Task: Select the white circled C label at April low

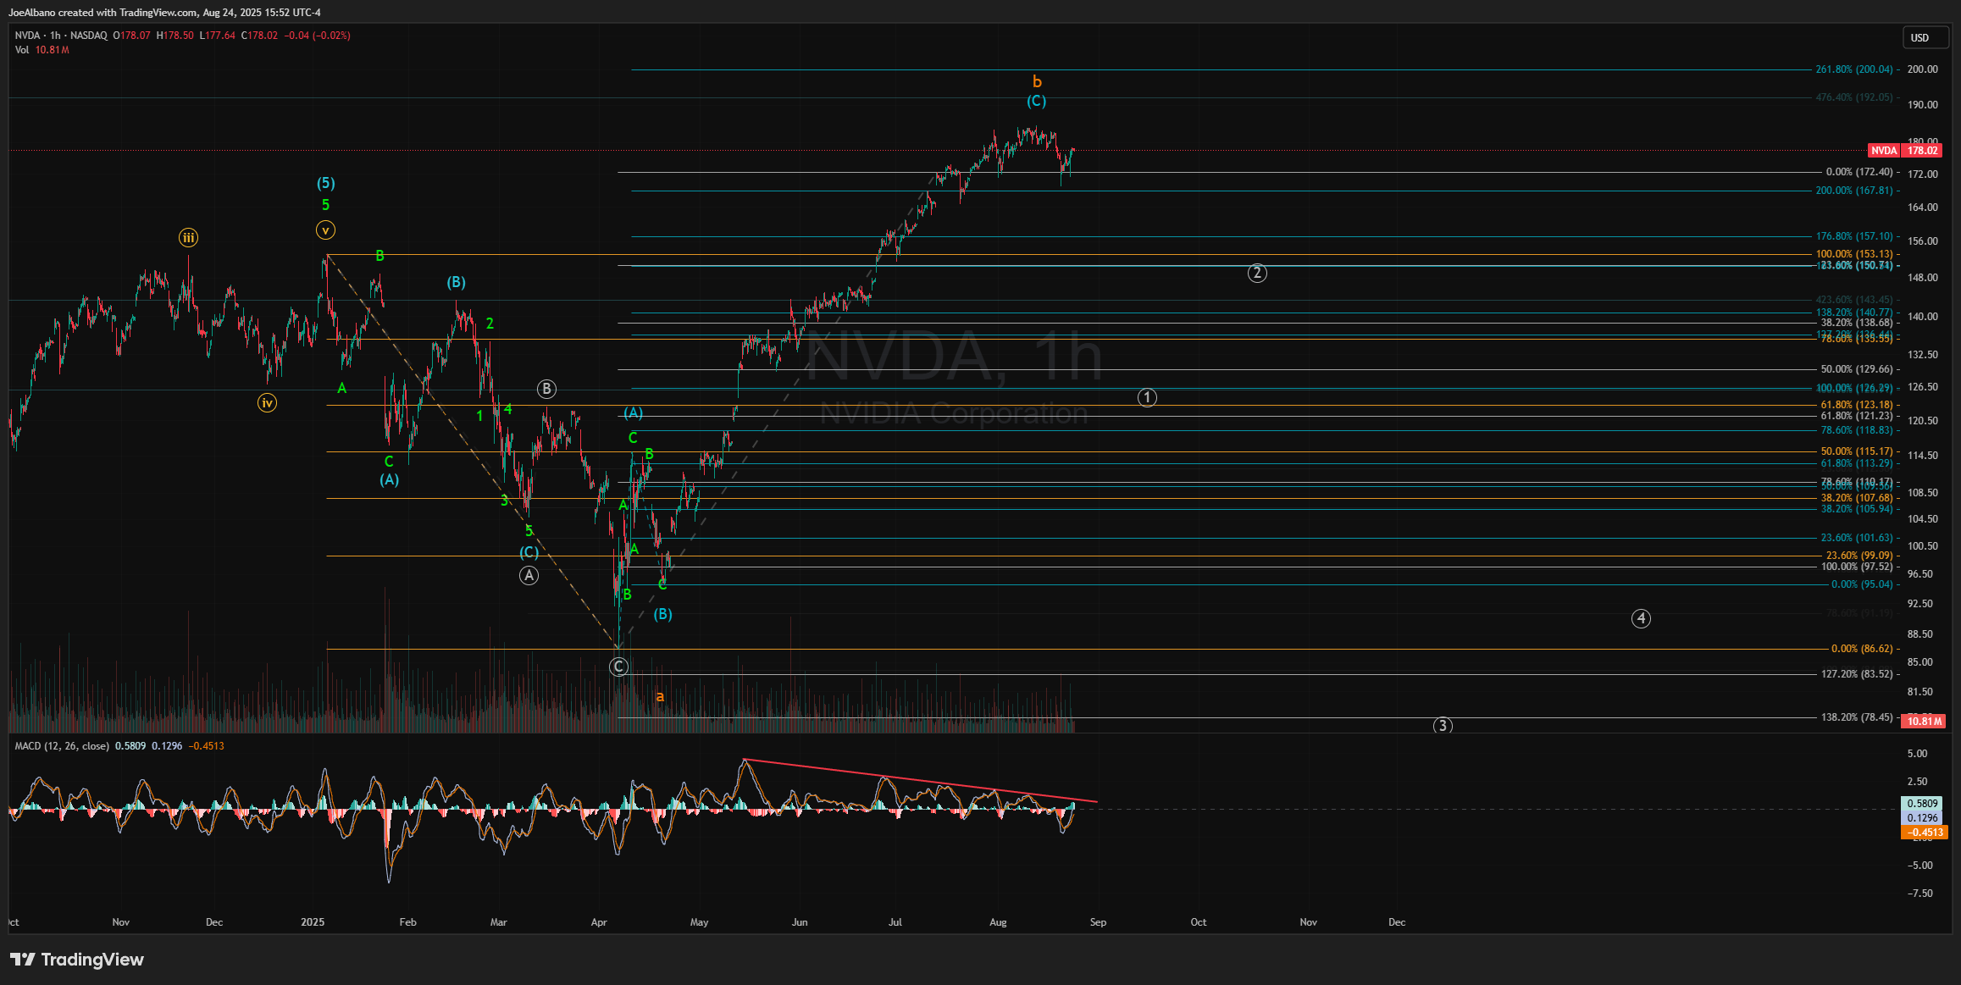Action: (x=618, y=667)
